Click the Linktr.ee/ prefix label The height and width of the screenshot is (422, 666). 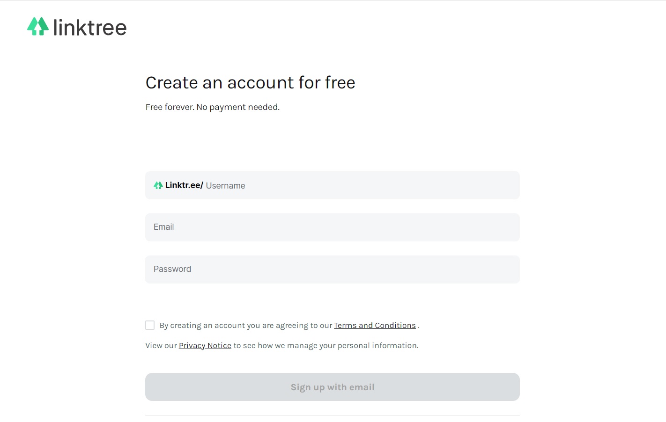pos(185,185)
